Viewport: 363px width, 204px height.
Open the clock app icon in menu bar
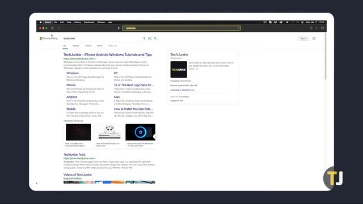(270, 22)
